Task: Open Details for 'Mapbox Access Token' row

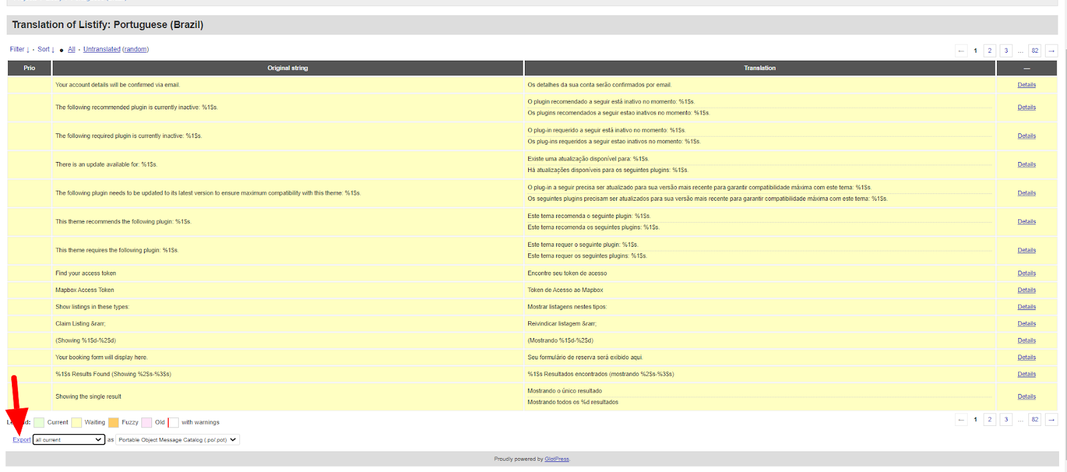Action: [1026, 290]
